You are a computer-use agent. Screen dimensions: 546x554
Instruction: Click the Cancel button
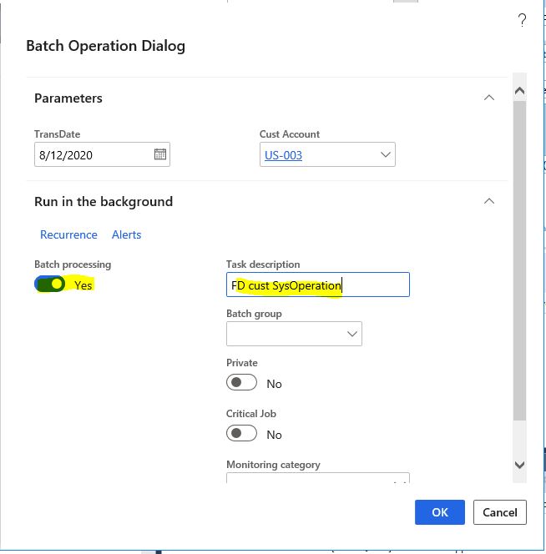click(x=500, y=512)
